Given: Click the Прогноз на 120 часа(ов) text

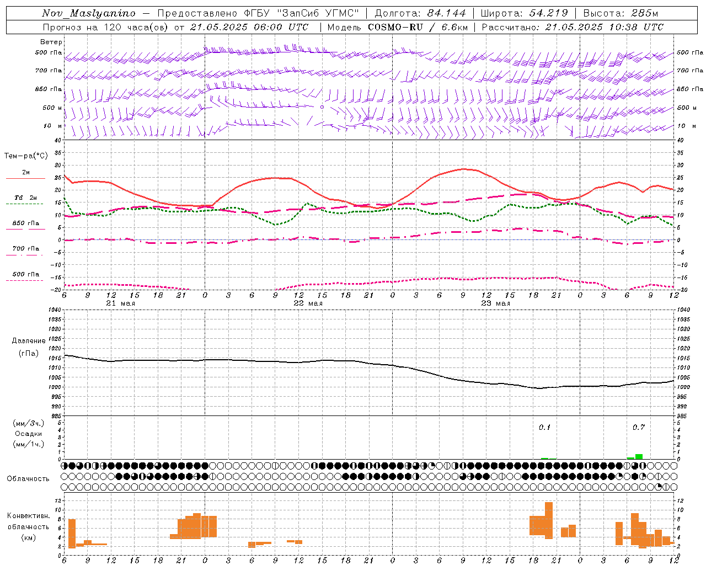Looking at the screenshot, I should (106, 27).
